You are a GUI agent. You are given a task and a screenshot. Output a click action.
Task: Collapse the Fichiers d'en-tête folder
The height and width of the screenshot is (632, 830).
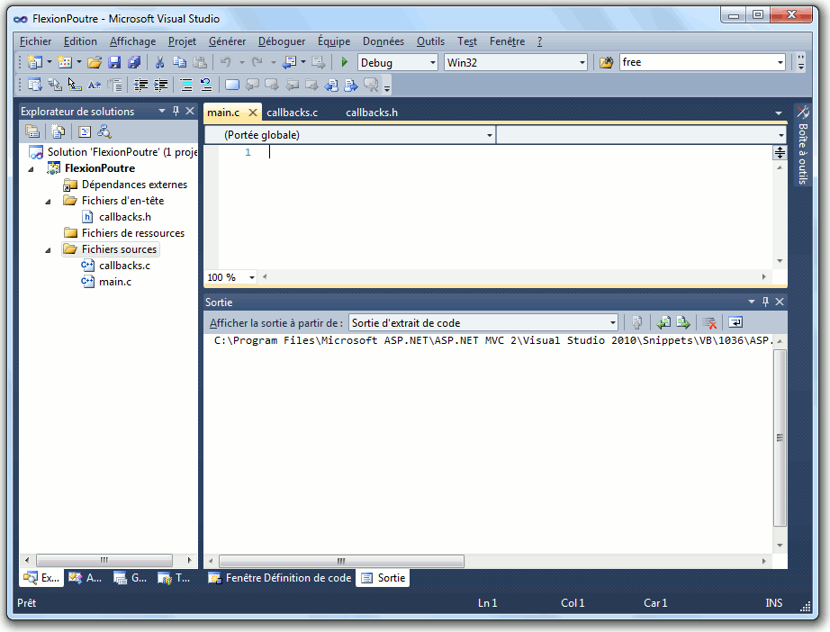48,202
